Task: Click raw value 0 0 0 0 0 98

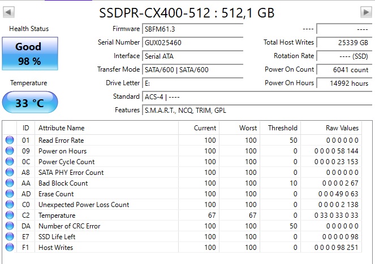Action: (340, 237)
